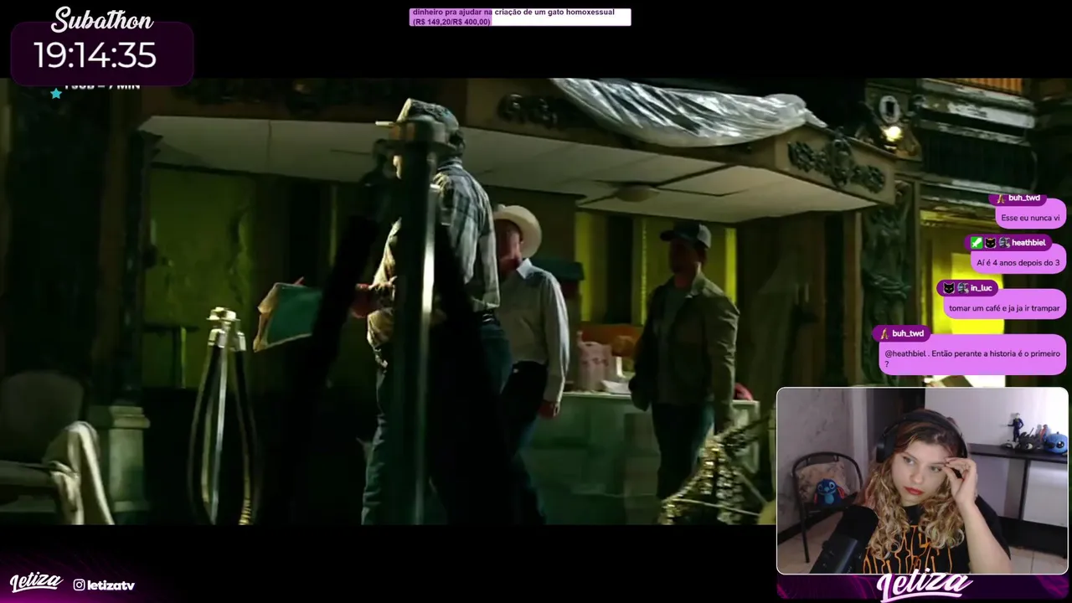Image resolution: width=1072 pixels, height=603 pixels.
Task: Click the webcam thumbnail of the streamer
Action: tap(922, 481)
